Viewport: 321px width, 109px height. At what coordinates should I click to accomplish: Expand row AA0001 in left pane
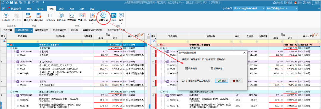[x=18, y=55]
